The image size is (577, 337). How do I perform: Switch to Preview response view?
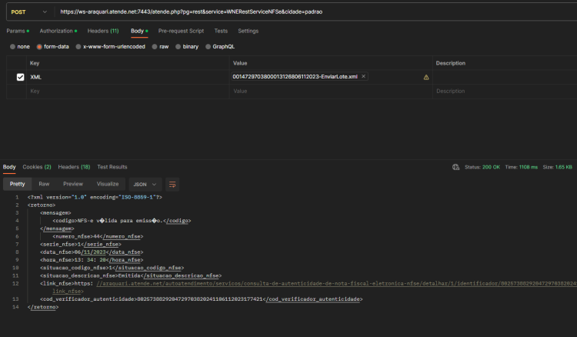(x=73, y=184)
